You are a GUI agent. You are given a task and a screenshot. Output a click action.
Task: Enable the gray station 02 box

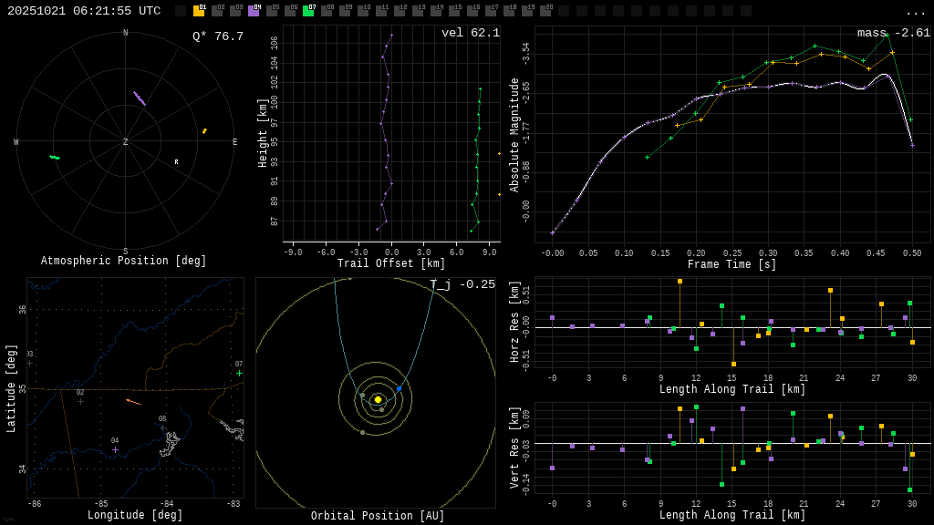click(x=217, y=11)
